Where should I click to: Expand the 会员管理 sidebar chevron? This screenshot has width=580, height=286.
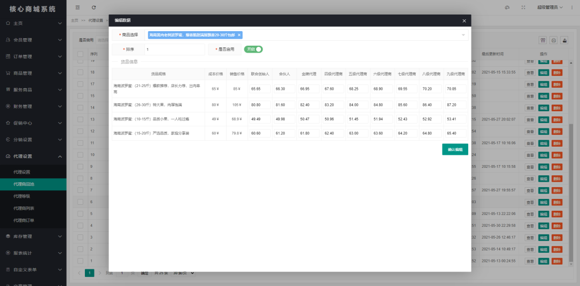[60, 40]
